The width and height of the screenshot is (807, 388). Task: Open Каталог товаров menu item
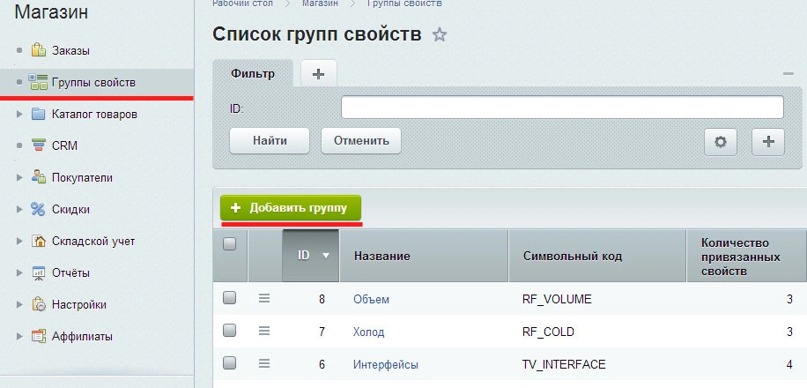pos(94,115)
